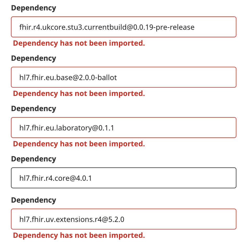
Task: Click the "fhir.r4.ukcore" text at the field start
Action: pyautogui.click(x=38, y=27)
